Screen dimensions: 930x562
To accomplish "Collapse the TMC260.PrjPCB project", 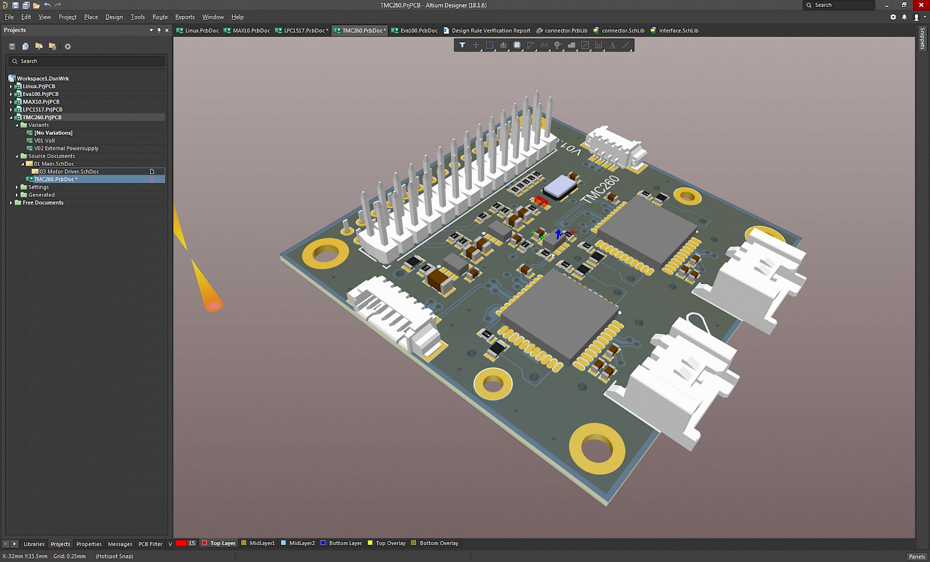I will click(x=11, y=117).
